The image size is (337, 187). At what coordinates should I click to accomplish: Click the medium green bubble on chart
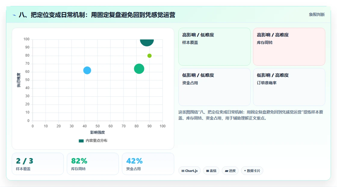(139, 69)
